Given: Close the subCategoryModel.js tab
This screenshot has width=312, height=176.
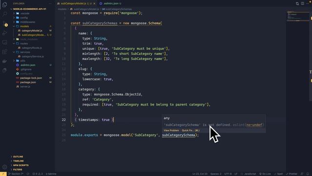Looking at the screenshot, I should click(94, 3).
